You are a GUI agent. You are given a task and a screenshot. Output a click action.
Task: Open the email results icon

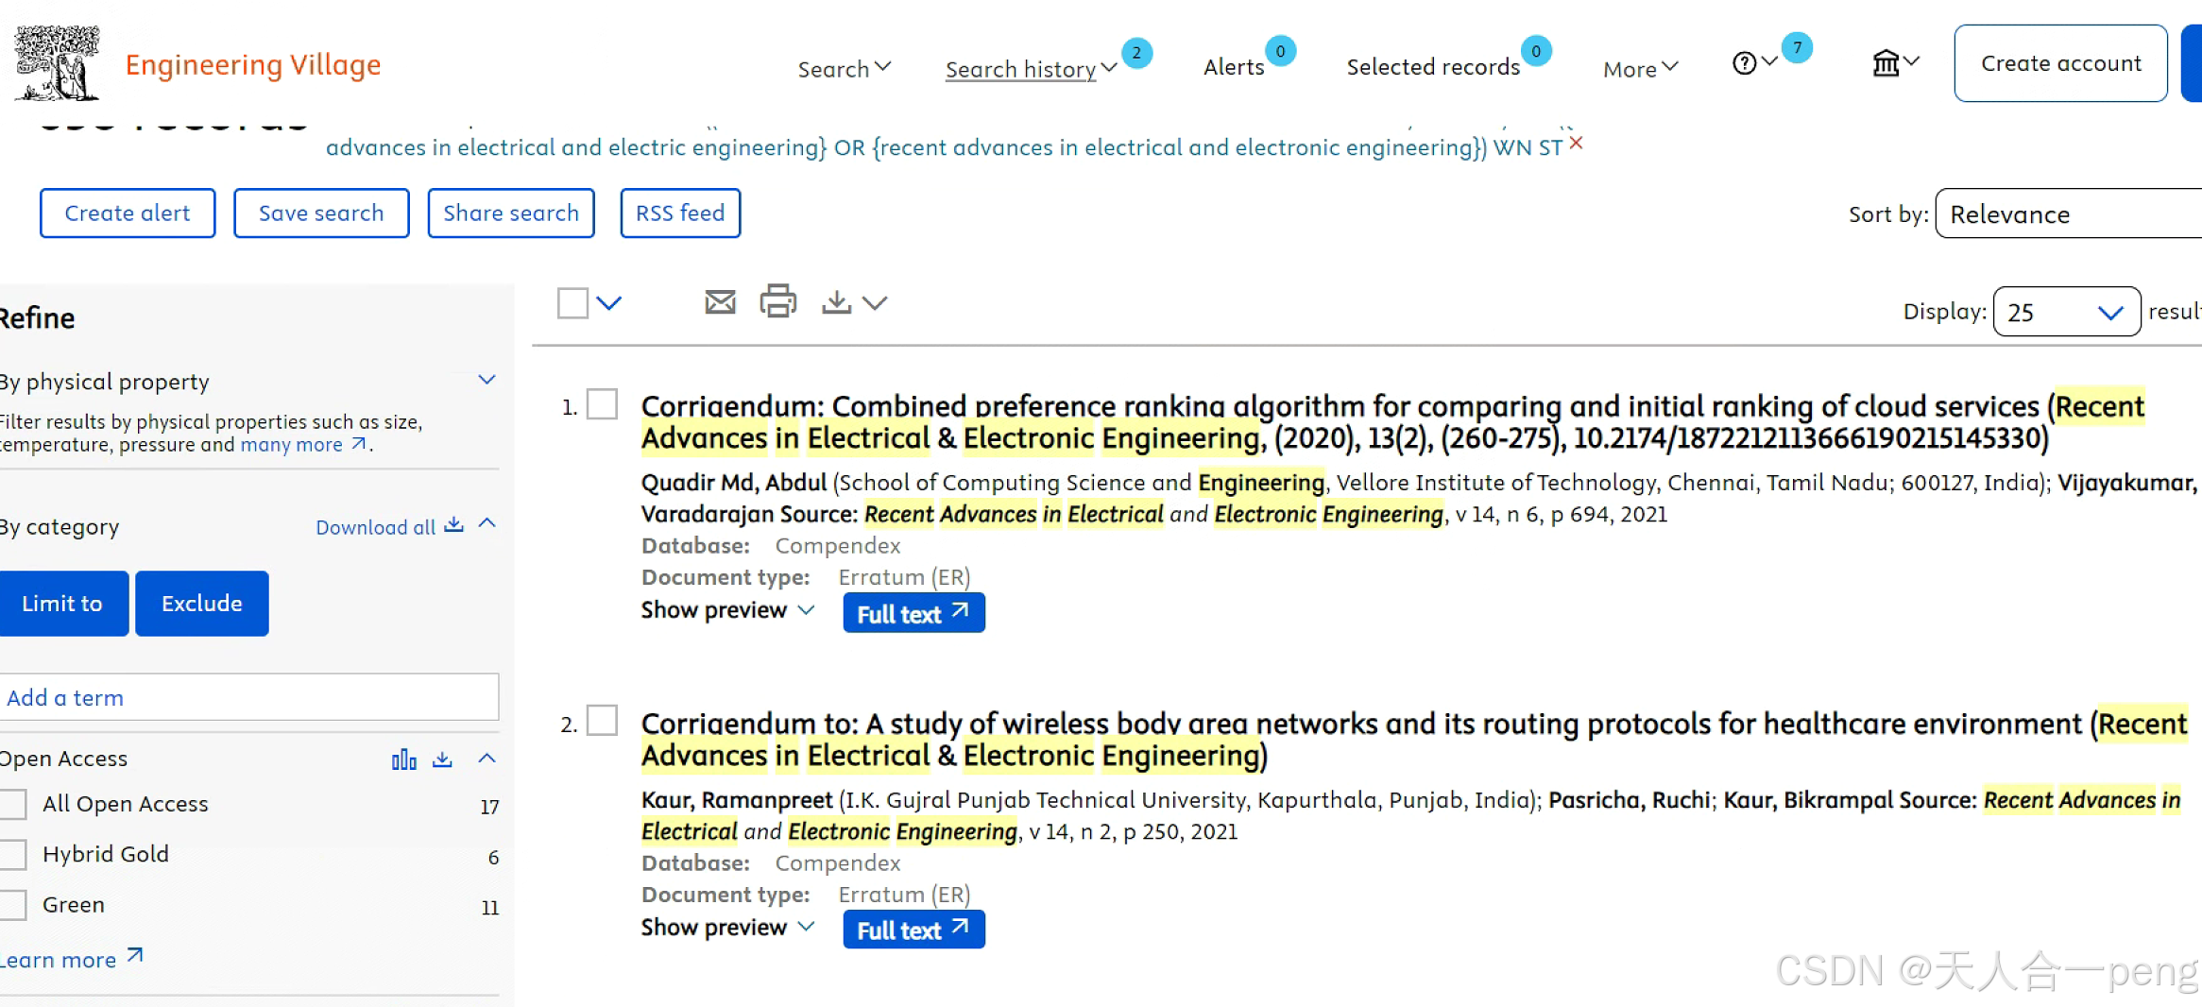point(720,301)
